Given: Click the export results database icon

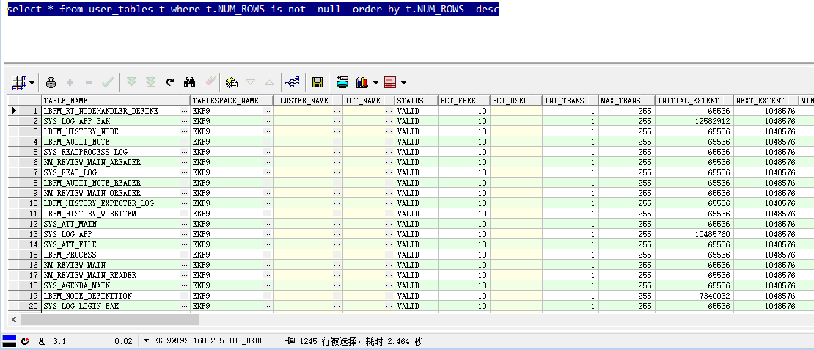Looking at the screenshot, I should (342, 82).
